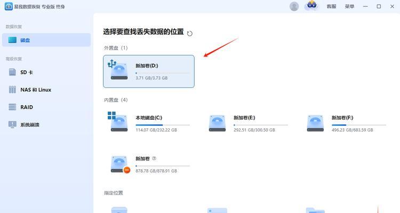Click the Windows system drive C: icon
Viewport: 400px width, 213px height.
(118, 122)
